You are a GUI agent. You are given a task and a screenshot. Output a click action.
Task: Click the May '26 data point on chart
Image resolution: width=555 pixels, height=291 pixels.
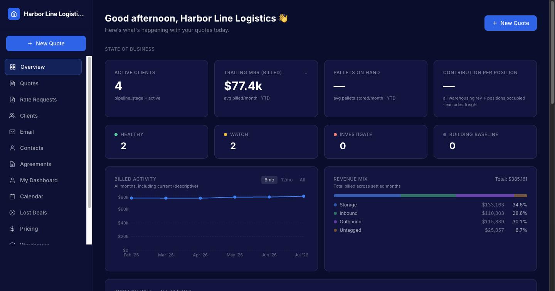pyautogui.click(x=235, y=197)
